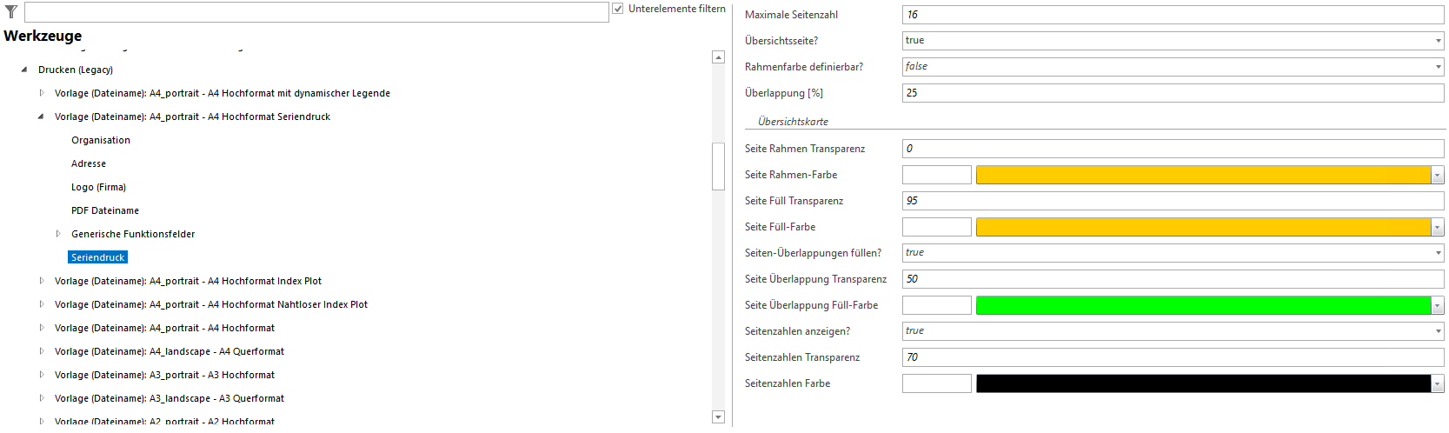
Task: Open the Seiten-Überlappungen füllen dropdown
Action: click(1438, 253)
